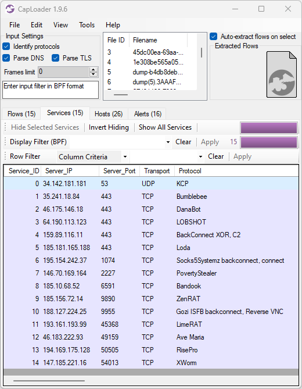Select the Bandook service row
Viewport: 302px width, 389px height.
coord(151,286)
